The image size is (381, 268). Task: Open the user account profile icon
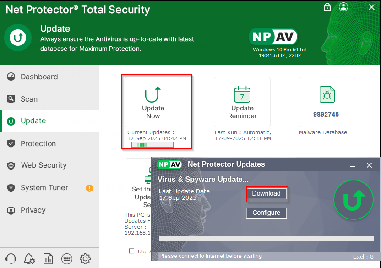tap(343, 7)
